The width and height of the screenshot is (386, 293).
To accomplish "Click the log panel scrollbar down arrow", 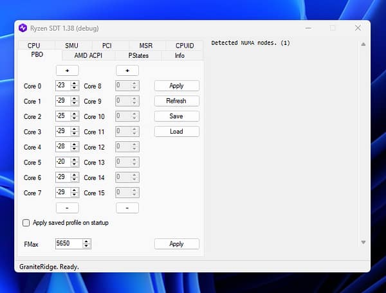I will coord(363,242).
